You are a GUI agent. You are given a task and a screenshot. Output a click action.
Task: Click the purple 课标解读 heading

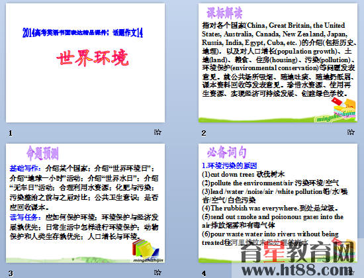pos(224,13)
